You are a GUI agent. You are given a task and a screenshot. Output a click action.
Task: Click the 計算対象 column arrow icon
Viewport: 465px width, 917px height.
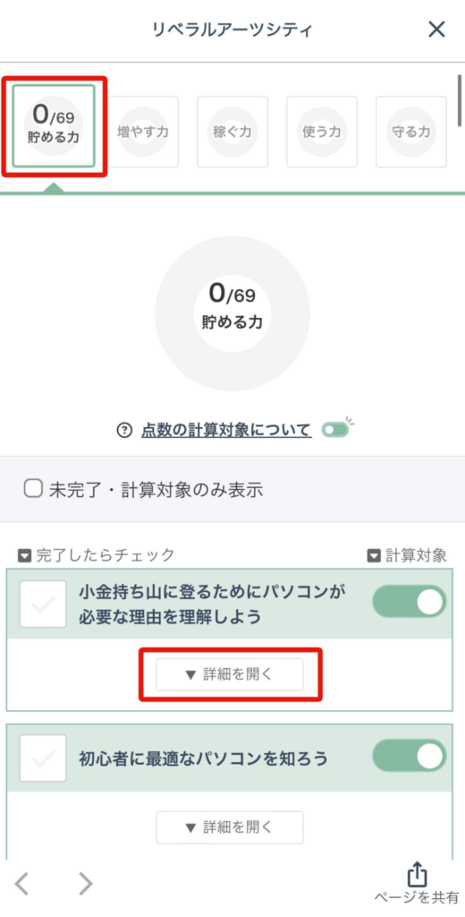point(374,555)
